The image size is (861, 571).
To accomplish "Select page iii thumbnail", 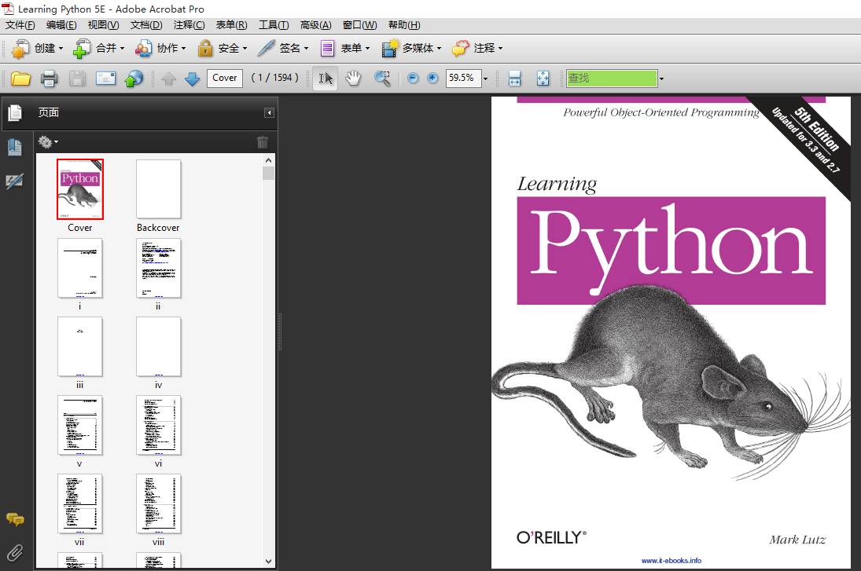I will (x=80, y=346).
